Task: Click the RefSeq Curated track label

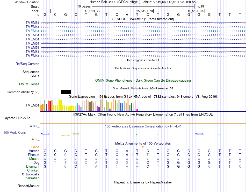Action: coord(27,64)
